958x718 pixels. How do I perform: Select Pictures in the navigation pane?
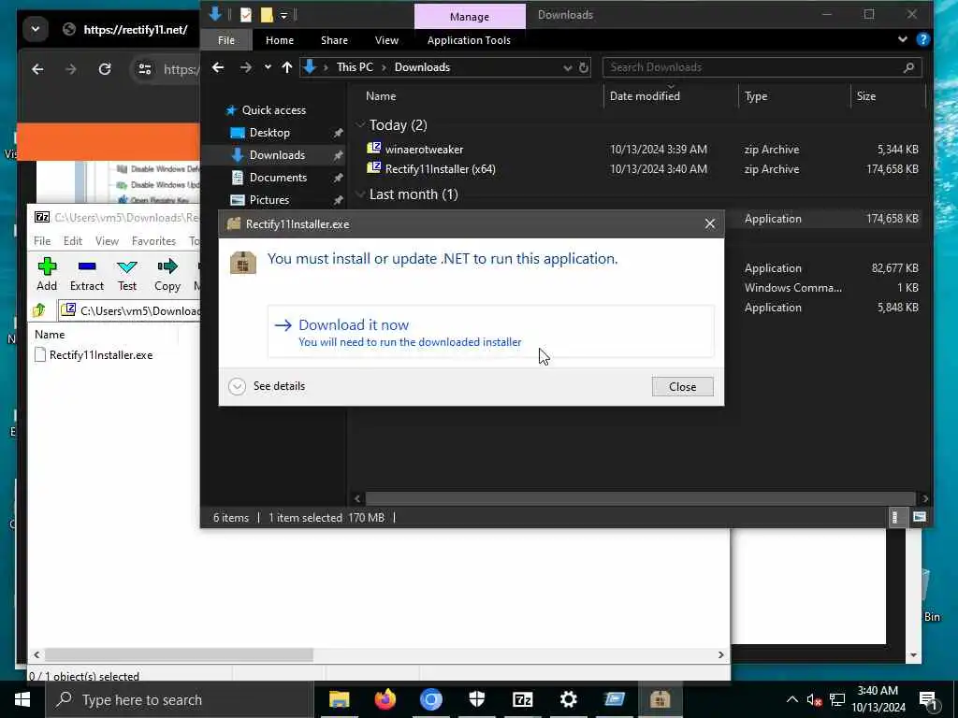pyautogui.click(x=269, y=200)
